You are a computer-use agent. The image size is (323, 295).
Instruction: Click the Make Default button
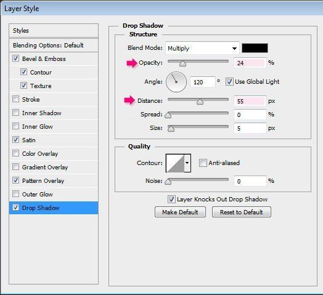point(180,212)
